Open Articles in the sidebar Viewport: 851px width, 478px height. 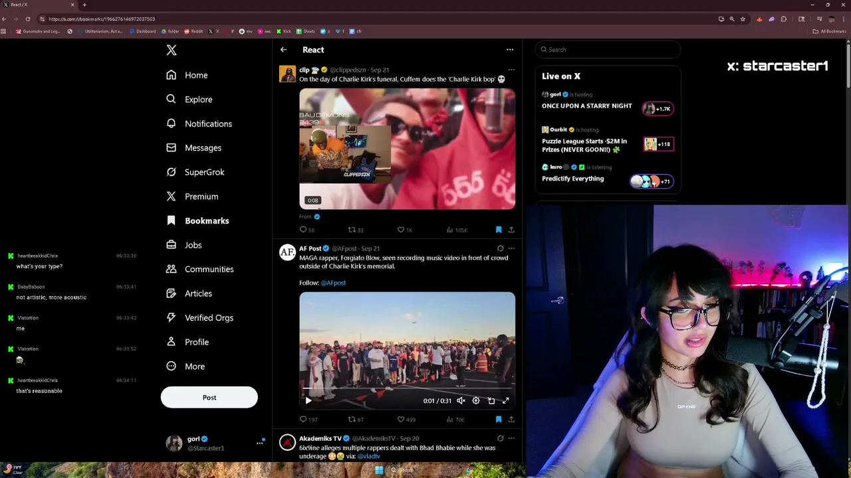point(189,293)
